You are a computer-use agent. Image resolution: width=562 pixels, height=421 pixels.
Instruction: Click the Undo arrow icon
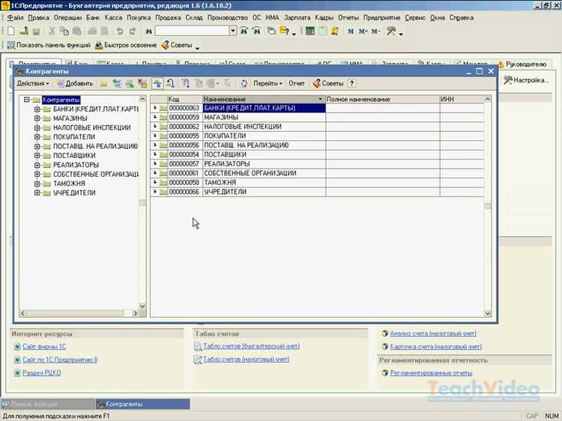click(120, 31)
